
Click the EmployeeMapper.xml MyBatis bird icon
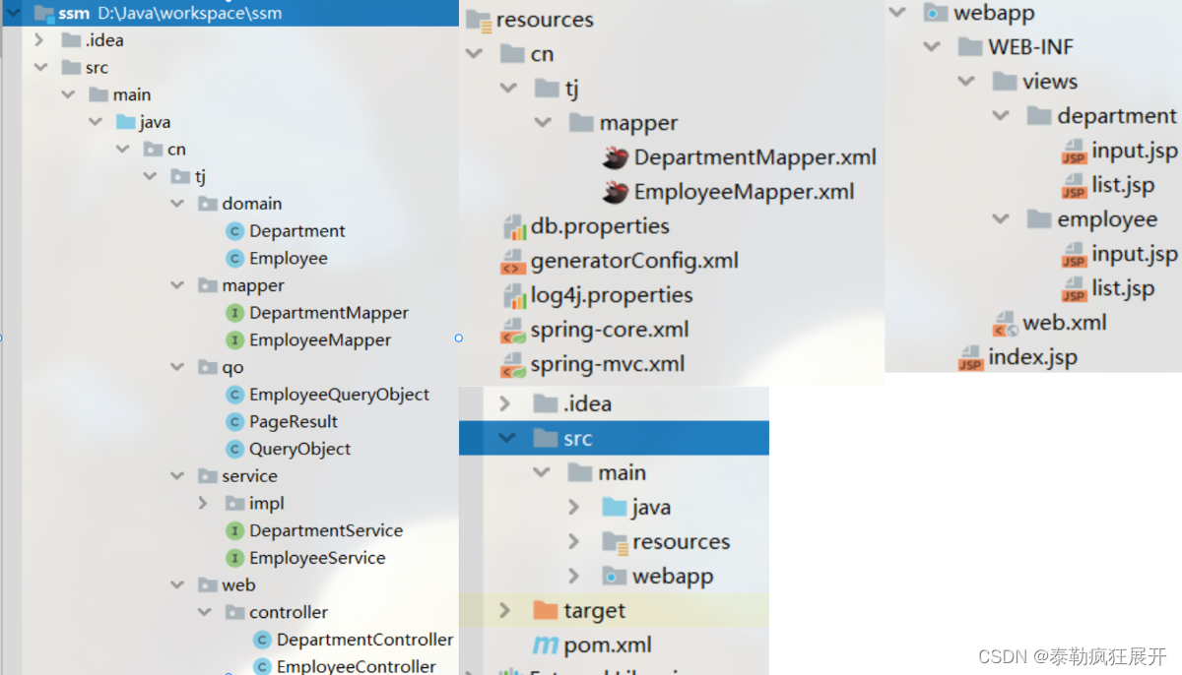coord(616,192)
